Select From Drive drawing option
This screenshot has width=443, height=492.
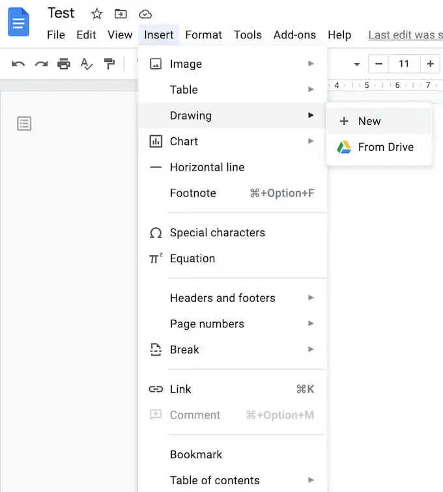pos(379,147)
